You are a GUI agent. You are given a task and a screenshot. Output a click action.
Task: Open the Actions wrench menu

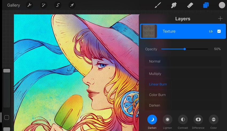(x=29, y=5)
